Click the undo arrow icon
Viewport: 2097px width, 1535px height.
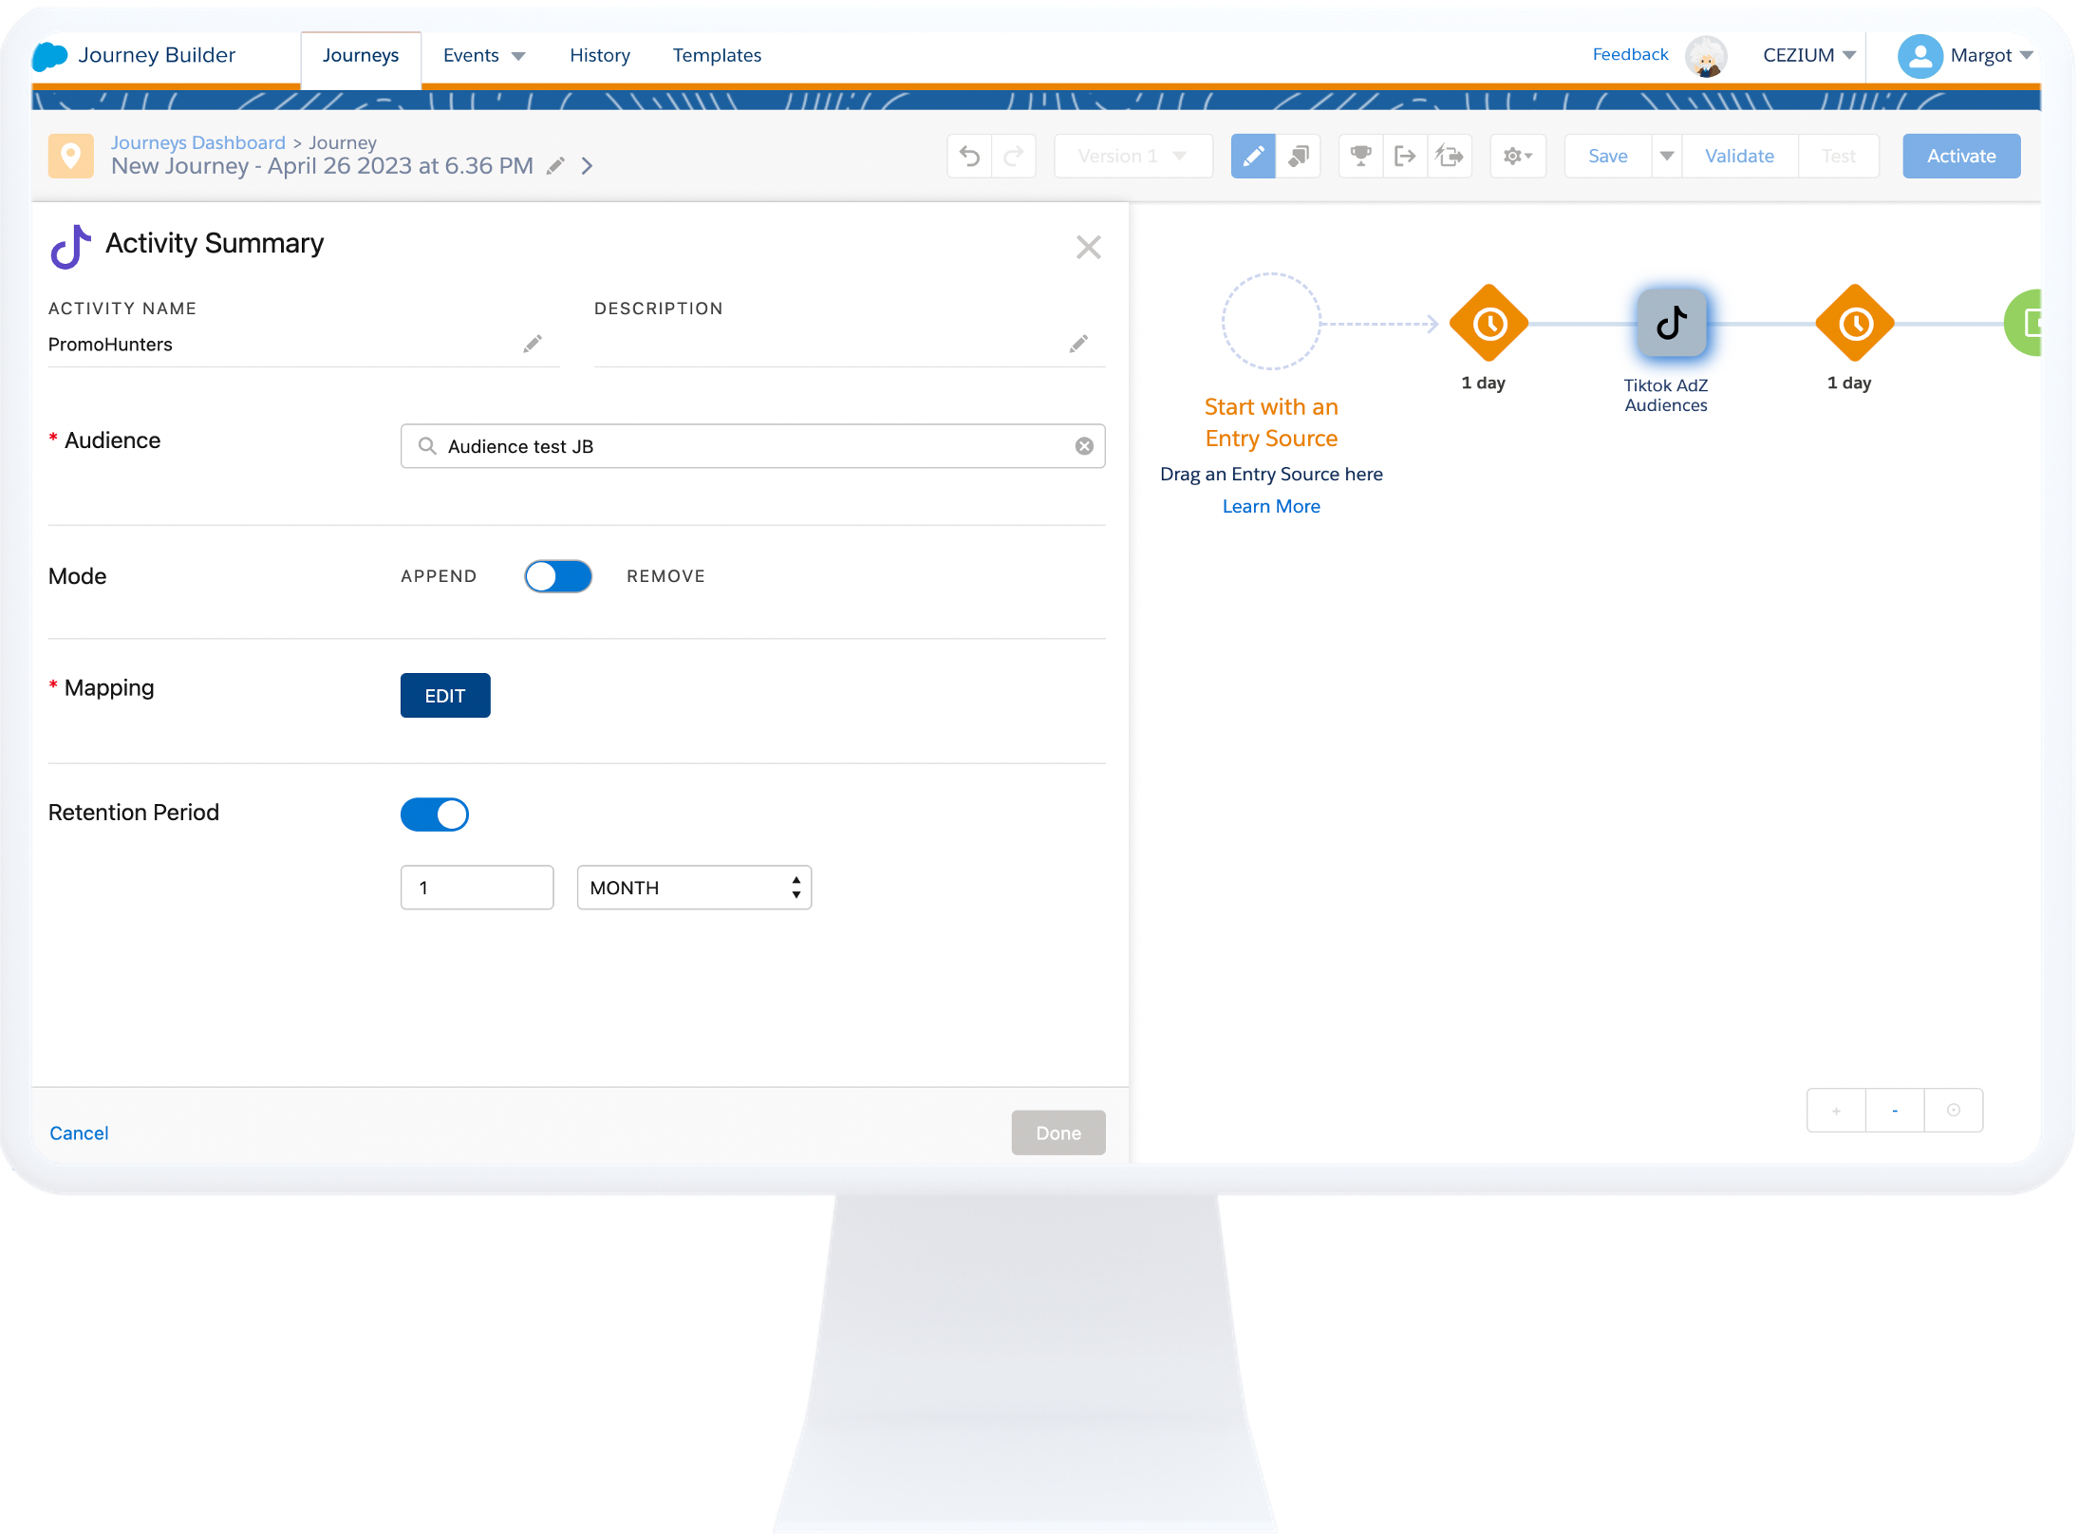point(969,156)
